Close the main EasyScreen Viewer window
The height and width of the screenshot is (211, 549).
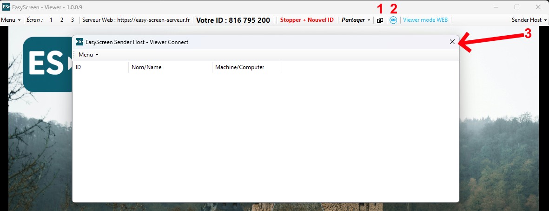[x=538, y=7]
